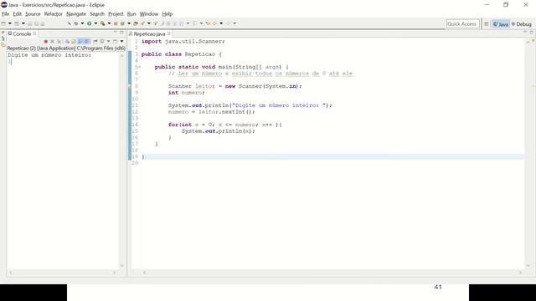Open the Navigate menu
The image size is (536, 301).
[76, 14]
